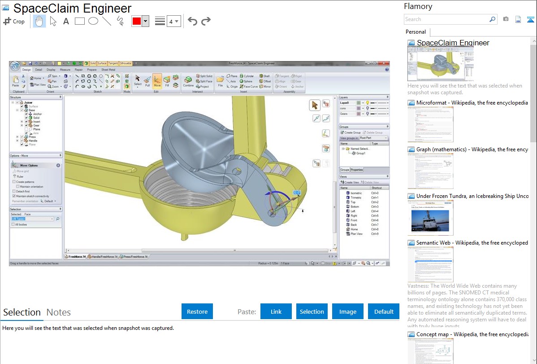Toggle the Handle checkbox in Structure tree

22,140
